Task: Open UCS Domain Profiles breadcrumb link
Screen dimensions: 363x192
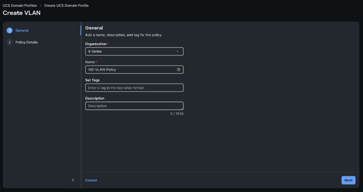Action: tap(20, 5)
